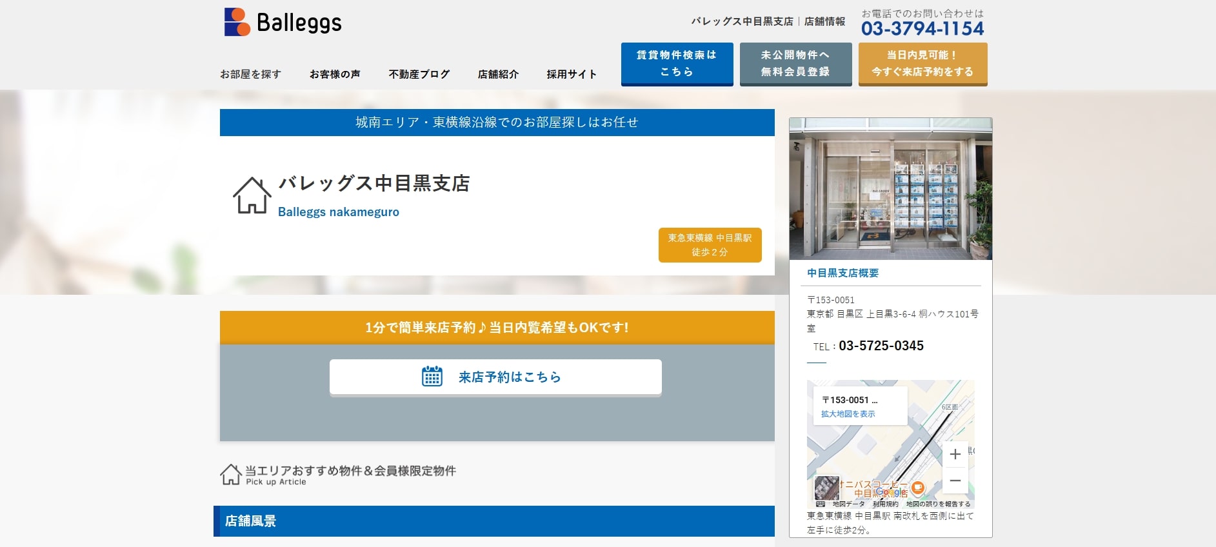Click the storefront photo
This screenshot has height=547, width=1216.
pyautogui.click(x=891, y=189)
